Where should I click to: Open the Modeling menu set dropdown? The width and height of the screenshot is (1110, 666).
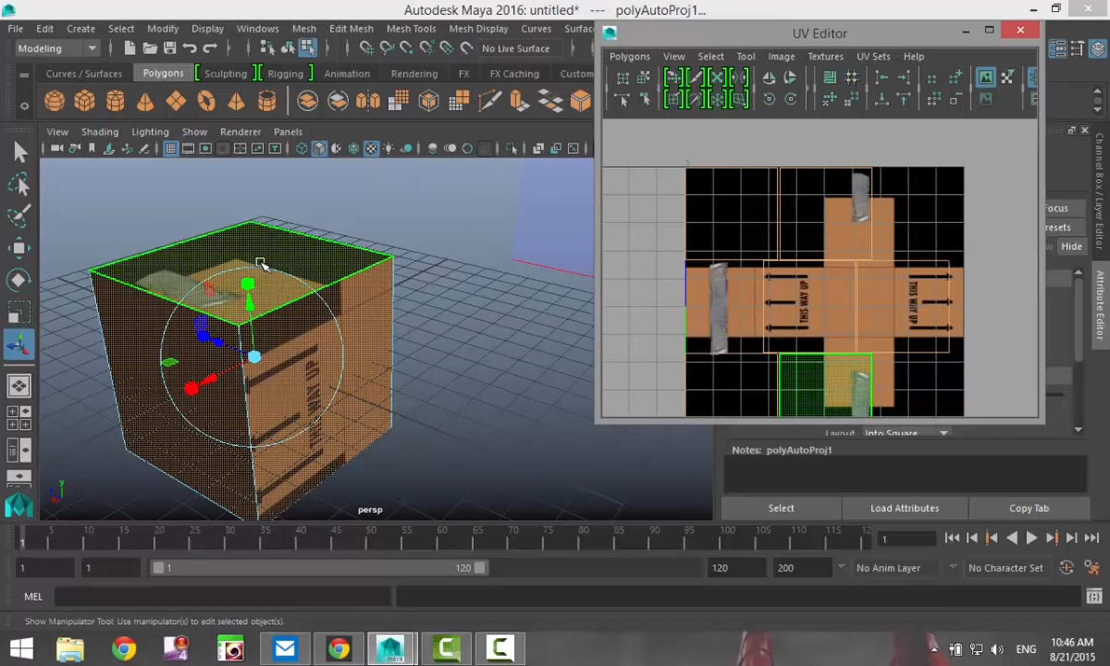[57, 49]
